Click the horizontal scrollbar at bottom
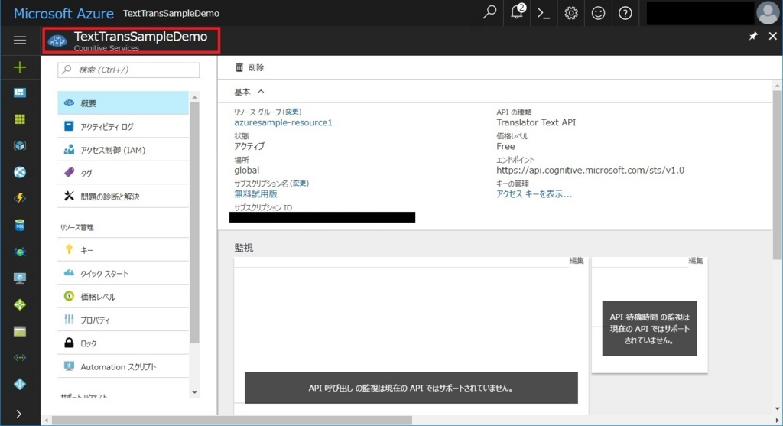 point(232,421)
